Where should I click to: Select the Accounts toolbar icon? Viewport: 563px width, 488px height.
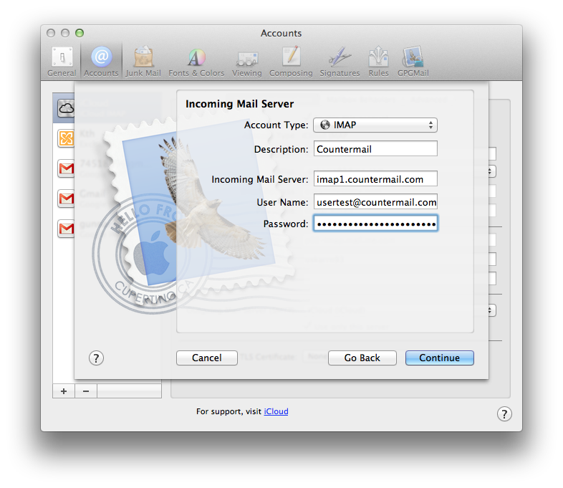[x=101, y=62]
